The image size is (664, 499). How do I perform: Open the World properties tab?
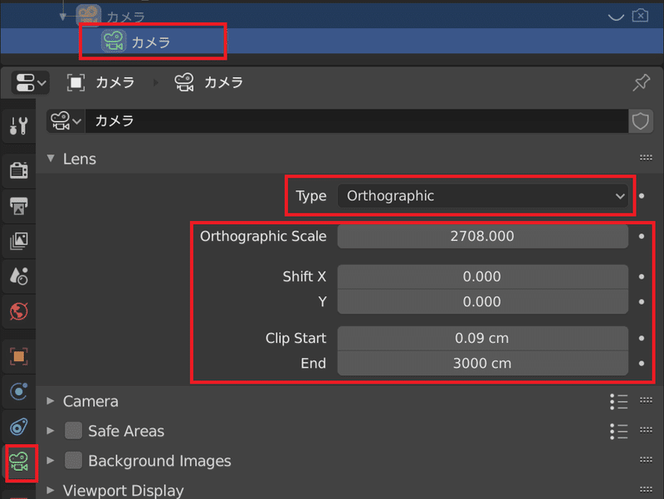pos(18,311)
